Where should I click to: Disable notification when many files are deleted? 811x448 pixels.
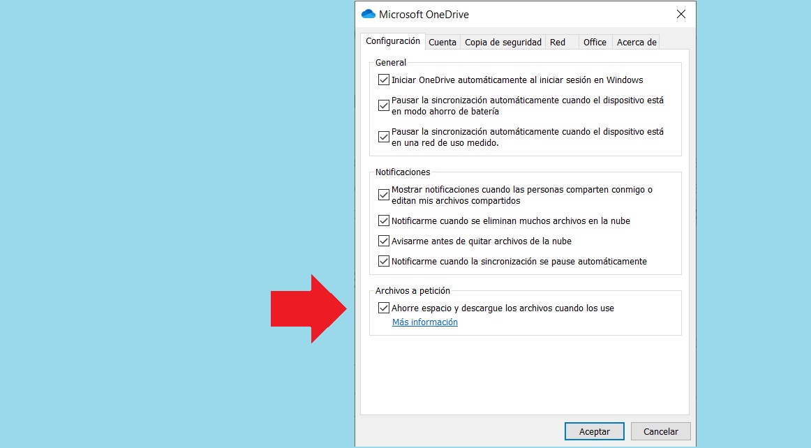pyautogui.click(x=384, y=221)
